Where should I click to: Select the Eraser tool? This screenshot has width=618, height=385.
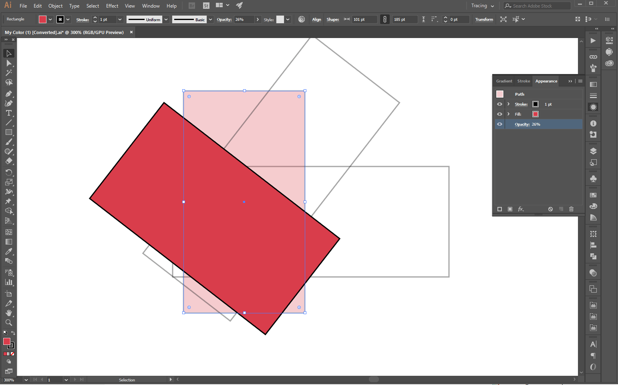pyautogui.click(x=9, y=161)
